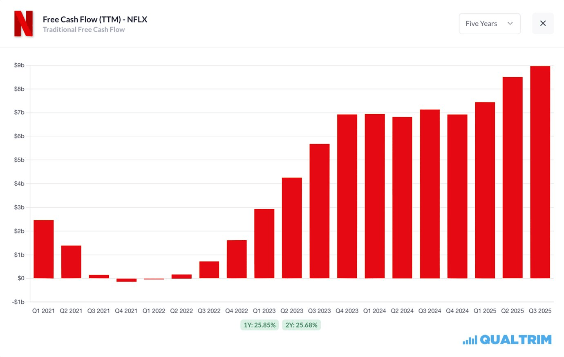Screen dimensions: 564x357
Task: Select the negative Q4 2021 bar
Action: coord(126,280)
